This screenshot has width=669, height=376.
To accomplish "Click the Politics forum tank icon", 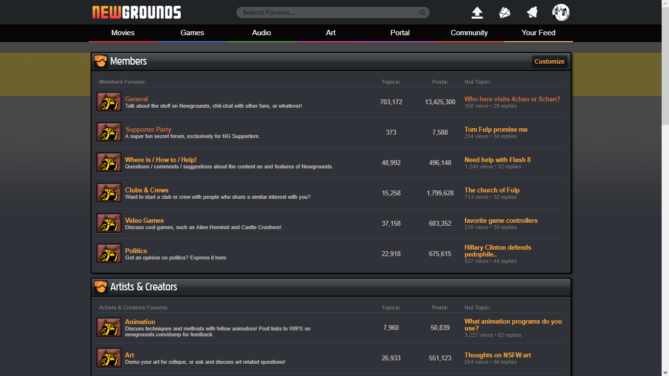I will (109, 254).
